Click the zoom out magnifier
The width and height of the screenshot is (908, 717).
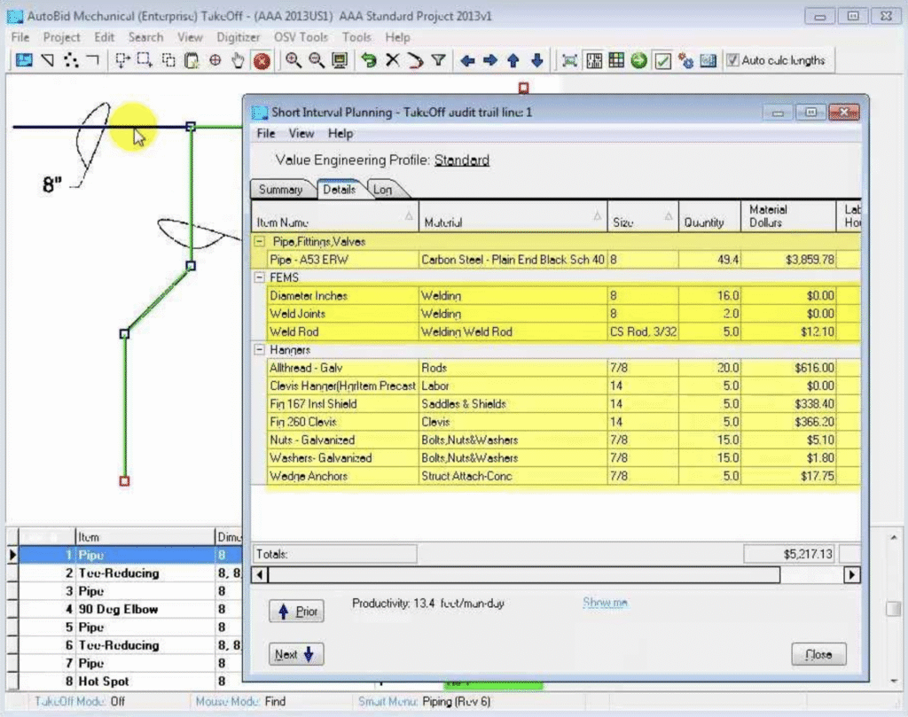317,60
